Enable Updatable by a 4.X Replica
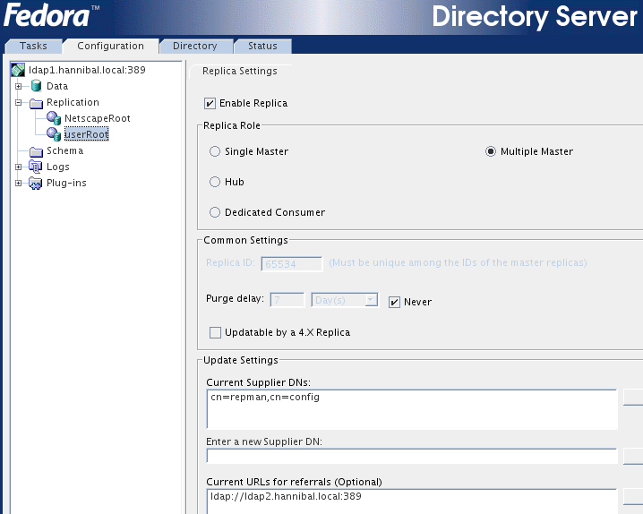The width and height of the screenshot is (643, 514). [215, 332]
